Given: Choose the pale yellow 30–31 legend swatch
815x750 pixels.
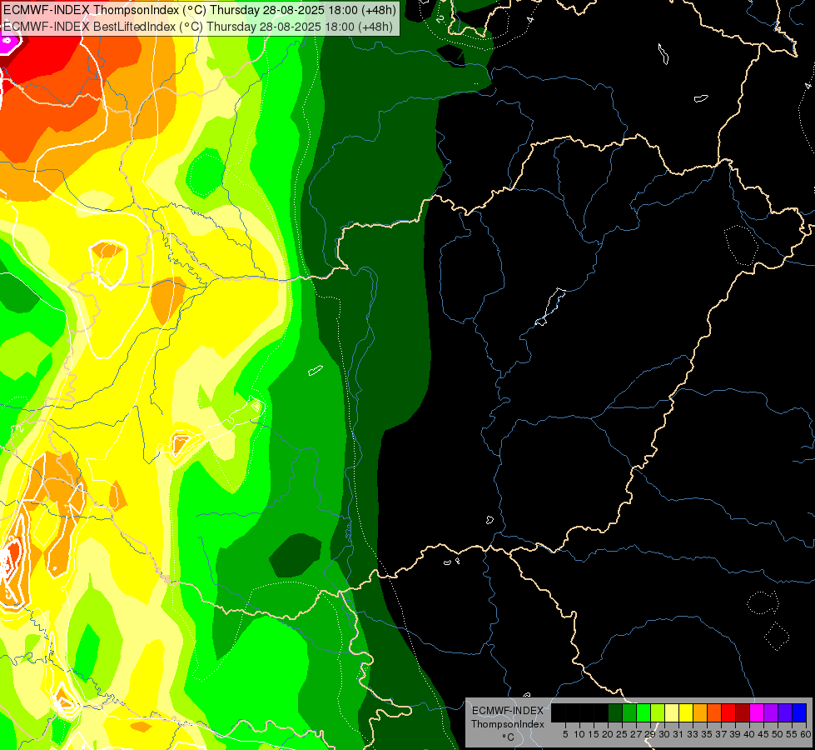Looking at the screenshot, I should point(672,712).
